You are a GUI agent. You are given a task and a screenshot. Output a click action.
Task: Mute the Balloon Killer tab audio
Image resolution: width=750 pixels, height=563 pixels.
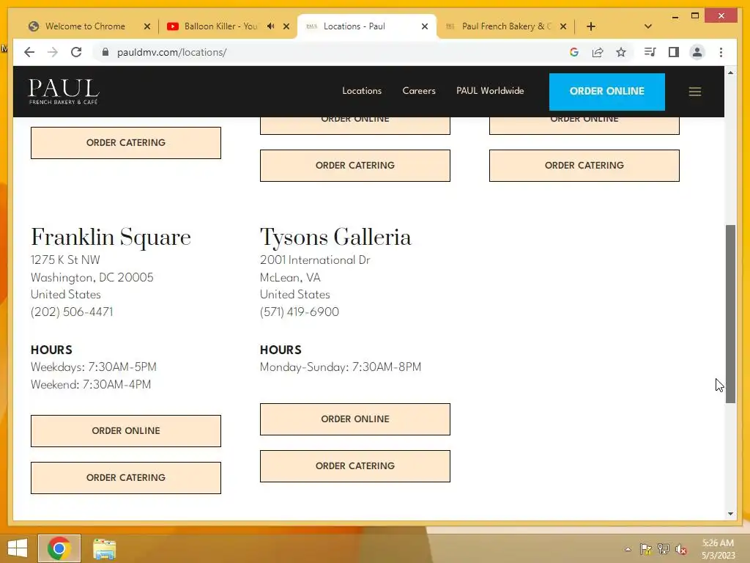(x=271, y=26)
